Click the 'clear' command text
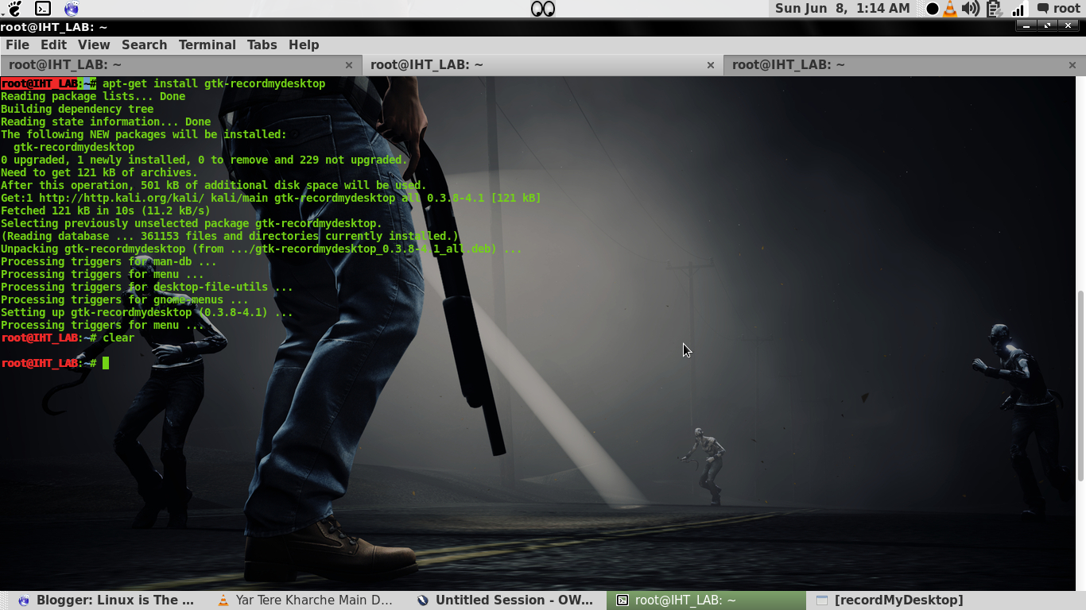Image resolution: width=1086 pixels, height=610 pixels. 118,338
